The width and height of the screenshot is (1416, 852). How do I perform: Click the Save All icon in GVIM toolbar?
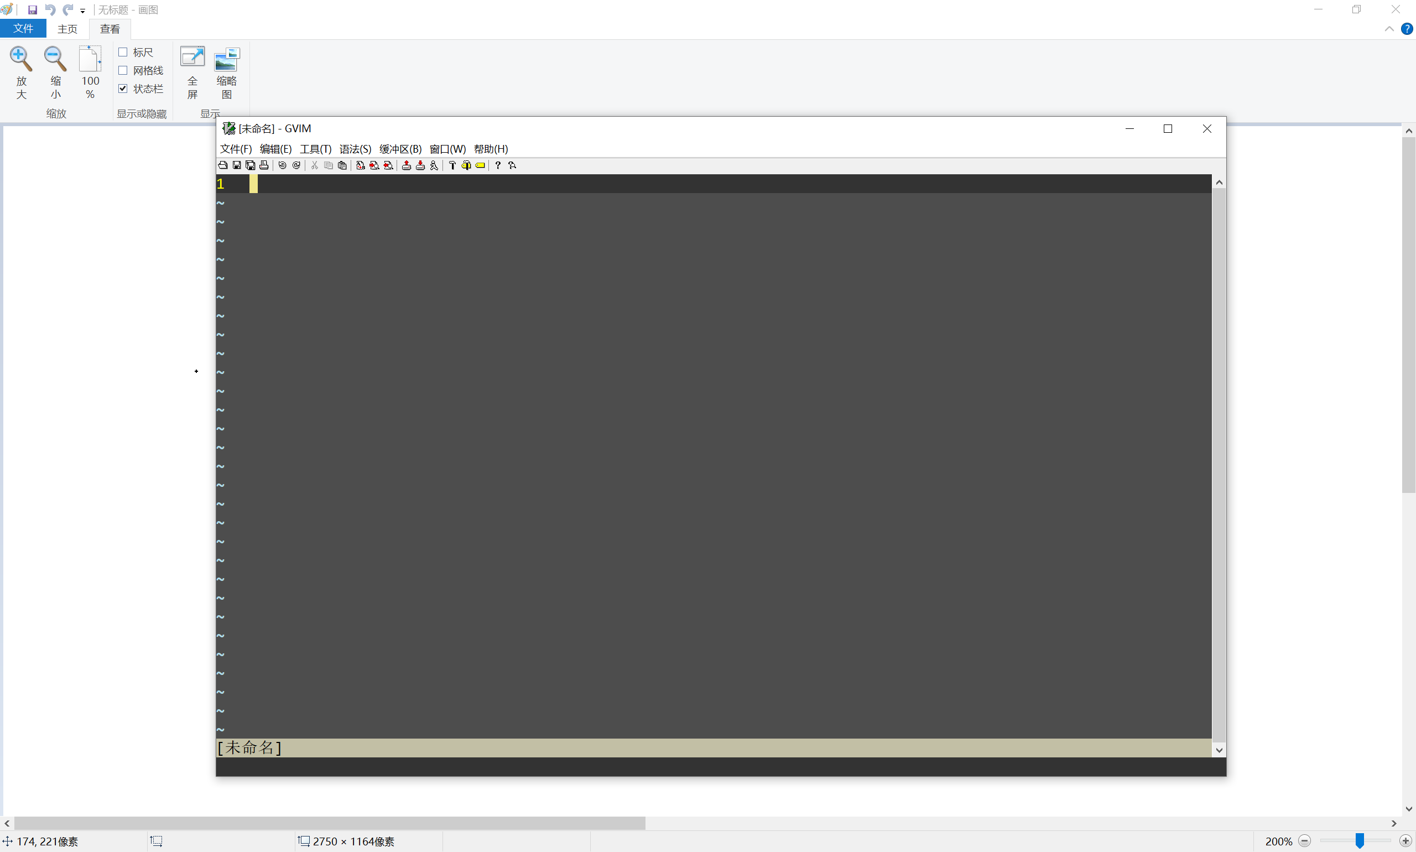pos(250,165)
